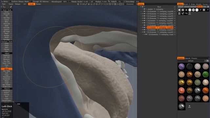
Task: Apply the black shader sphere
Action: 190,66
